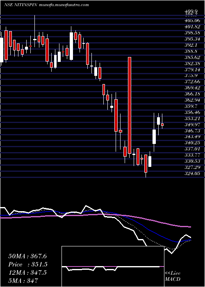Click the 12MA : 347.5 readout
Screen dimensions: 205x287
[x=27, y=273]
